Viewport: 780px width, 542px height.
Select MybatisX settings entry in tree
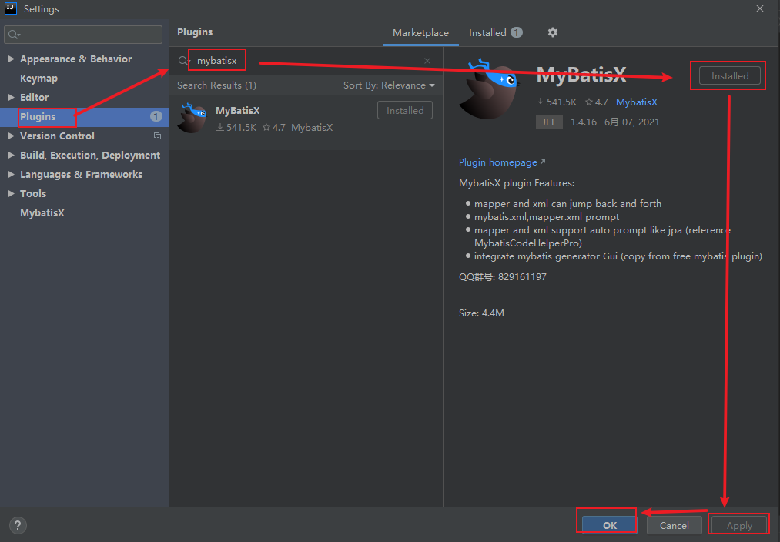click(x=42, y=212)
